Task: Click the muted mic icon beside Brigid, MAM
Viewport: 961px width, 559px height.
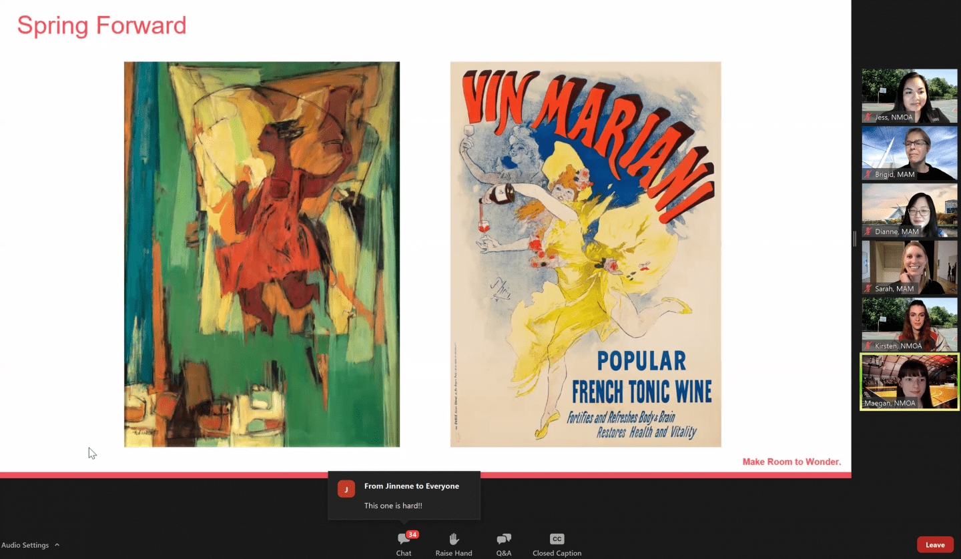Action: pos(868,175)
